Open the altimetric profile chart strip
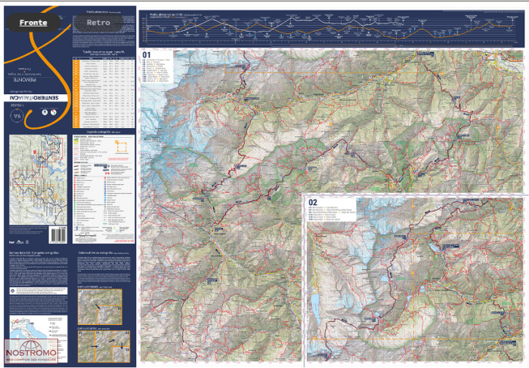Screen dimensions: 529x368 (331, 29)
